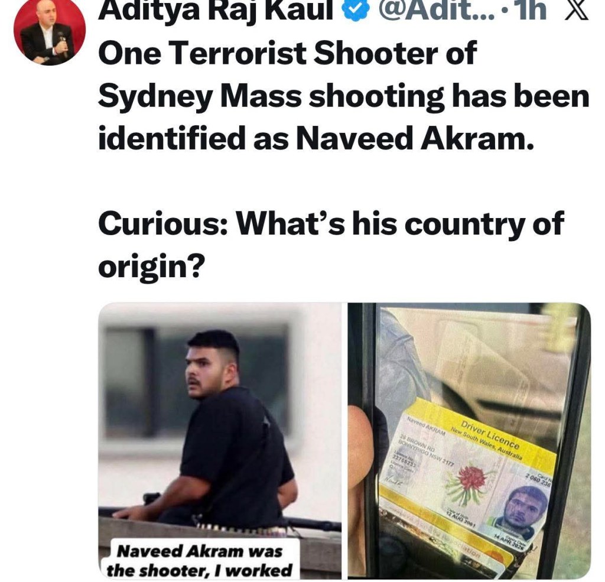Viewport: 605px width, 582px height.
Task: Click the 'Naveed Akram was the shooter' caption
Action: [x=200, y=560]
